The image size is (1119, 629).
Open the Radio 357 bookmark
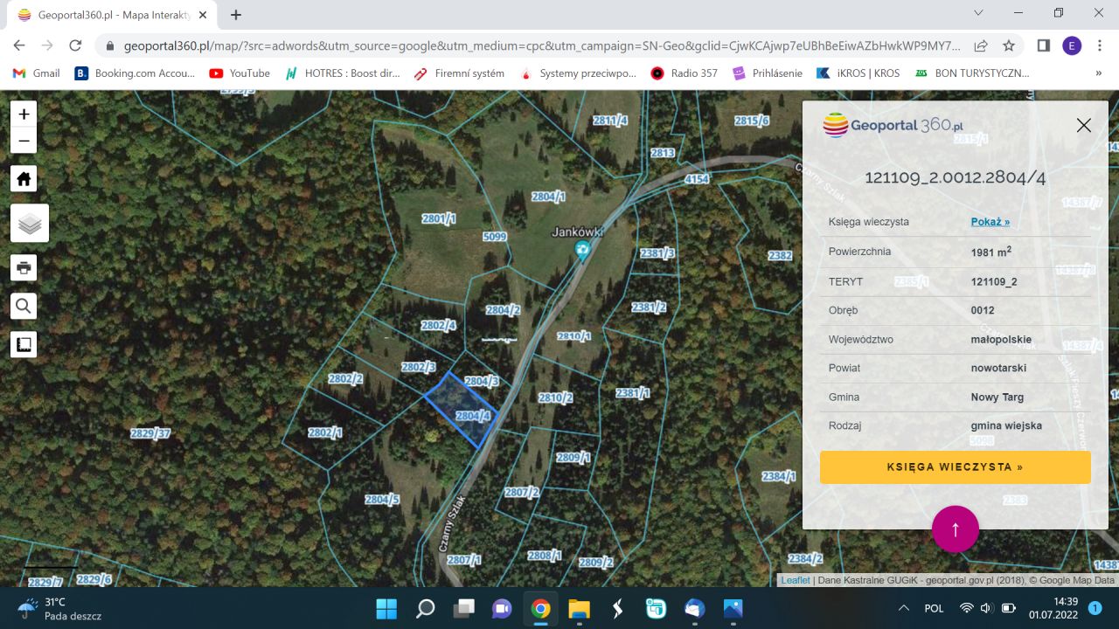(684, 73)
